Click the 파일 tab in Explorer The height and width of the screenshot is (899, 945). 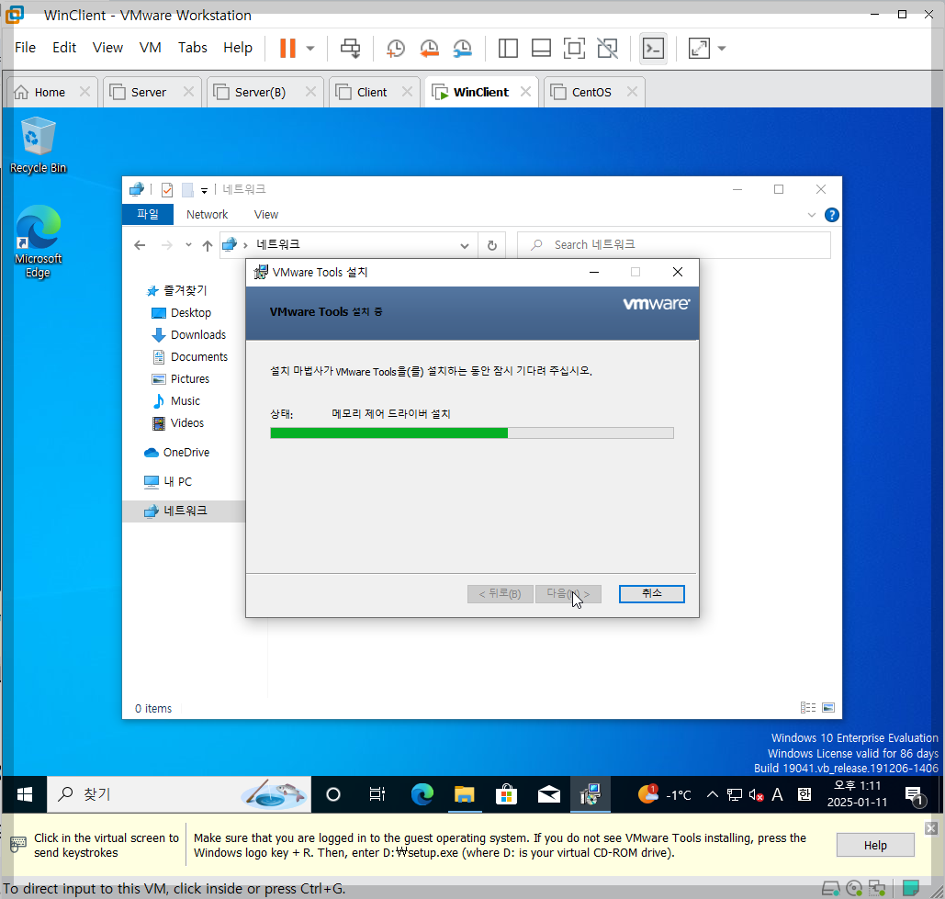click(x=148, y=215)
